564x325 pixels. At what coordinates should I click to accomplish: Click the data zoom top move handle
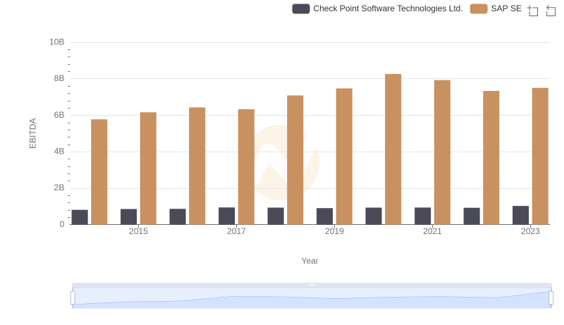(x=312, y=285)
